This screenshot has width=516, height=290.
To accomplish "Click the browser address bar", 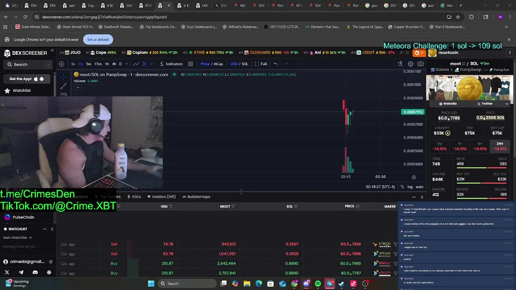I will (238, 17).
